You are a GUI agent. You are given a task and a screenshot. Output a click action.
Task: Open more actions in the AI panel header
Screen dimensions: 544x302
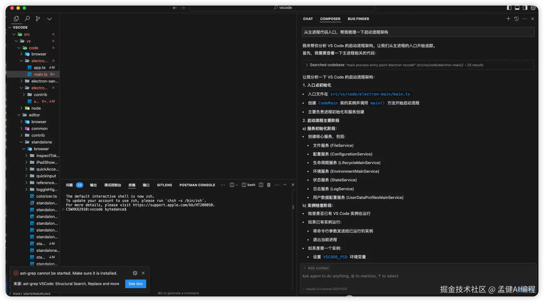point(525,19)
